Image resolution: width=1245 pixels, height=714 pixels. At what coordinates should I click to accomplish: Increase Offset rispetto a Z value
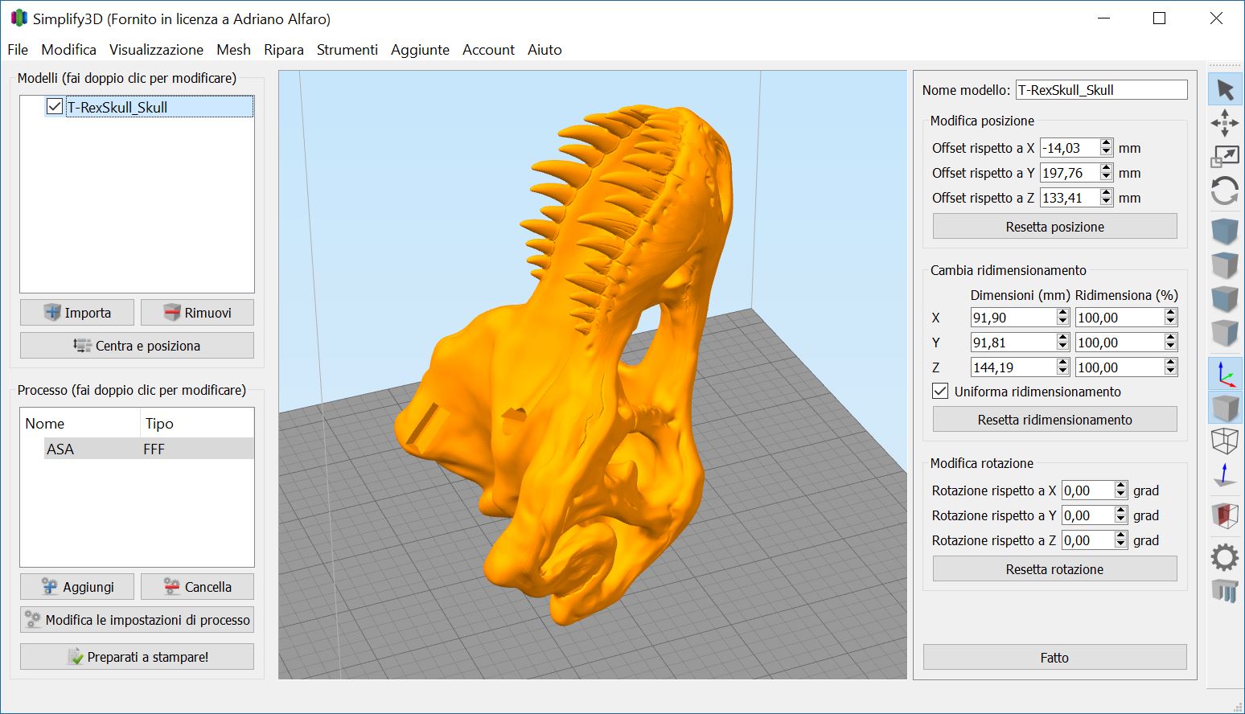coord(1107,193)
